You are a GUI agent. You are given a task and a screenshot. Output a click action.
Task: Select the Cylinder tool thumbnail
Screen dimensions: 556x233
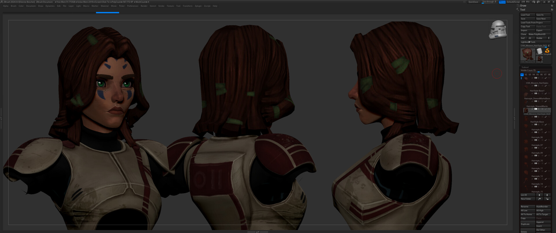pos(539,52)
